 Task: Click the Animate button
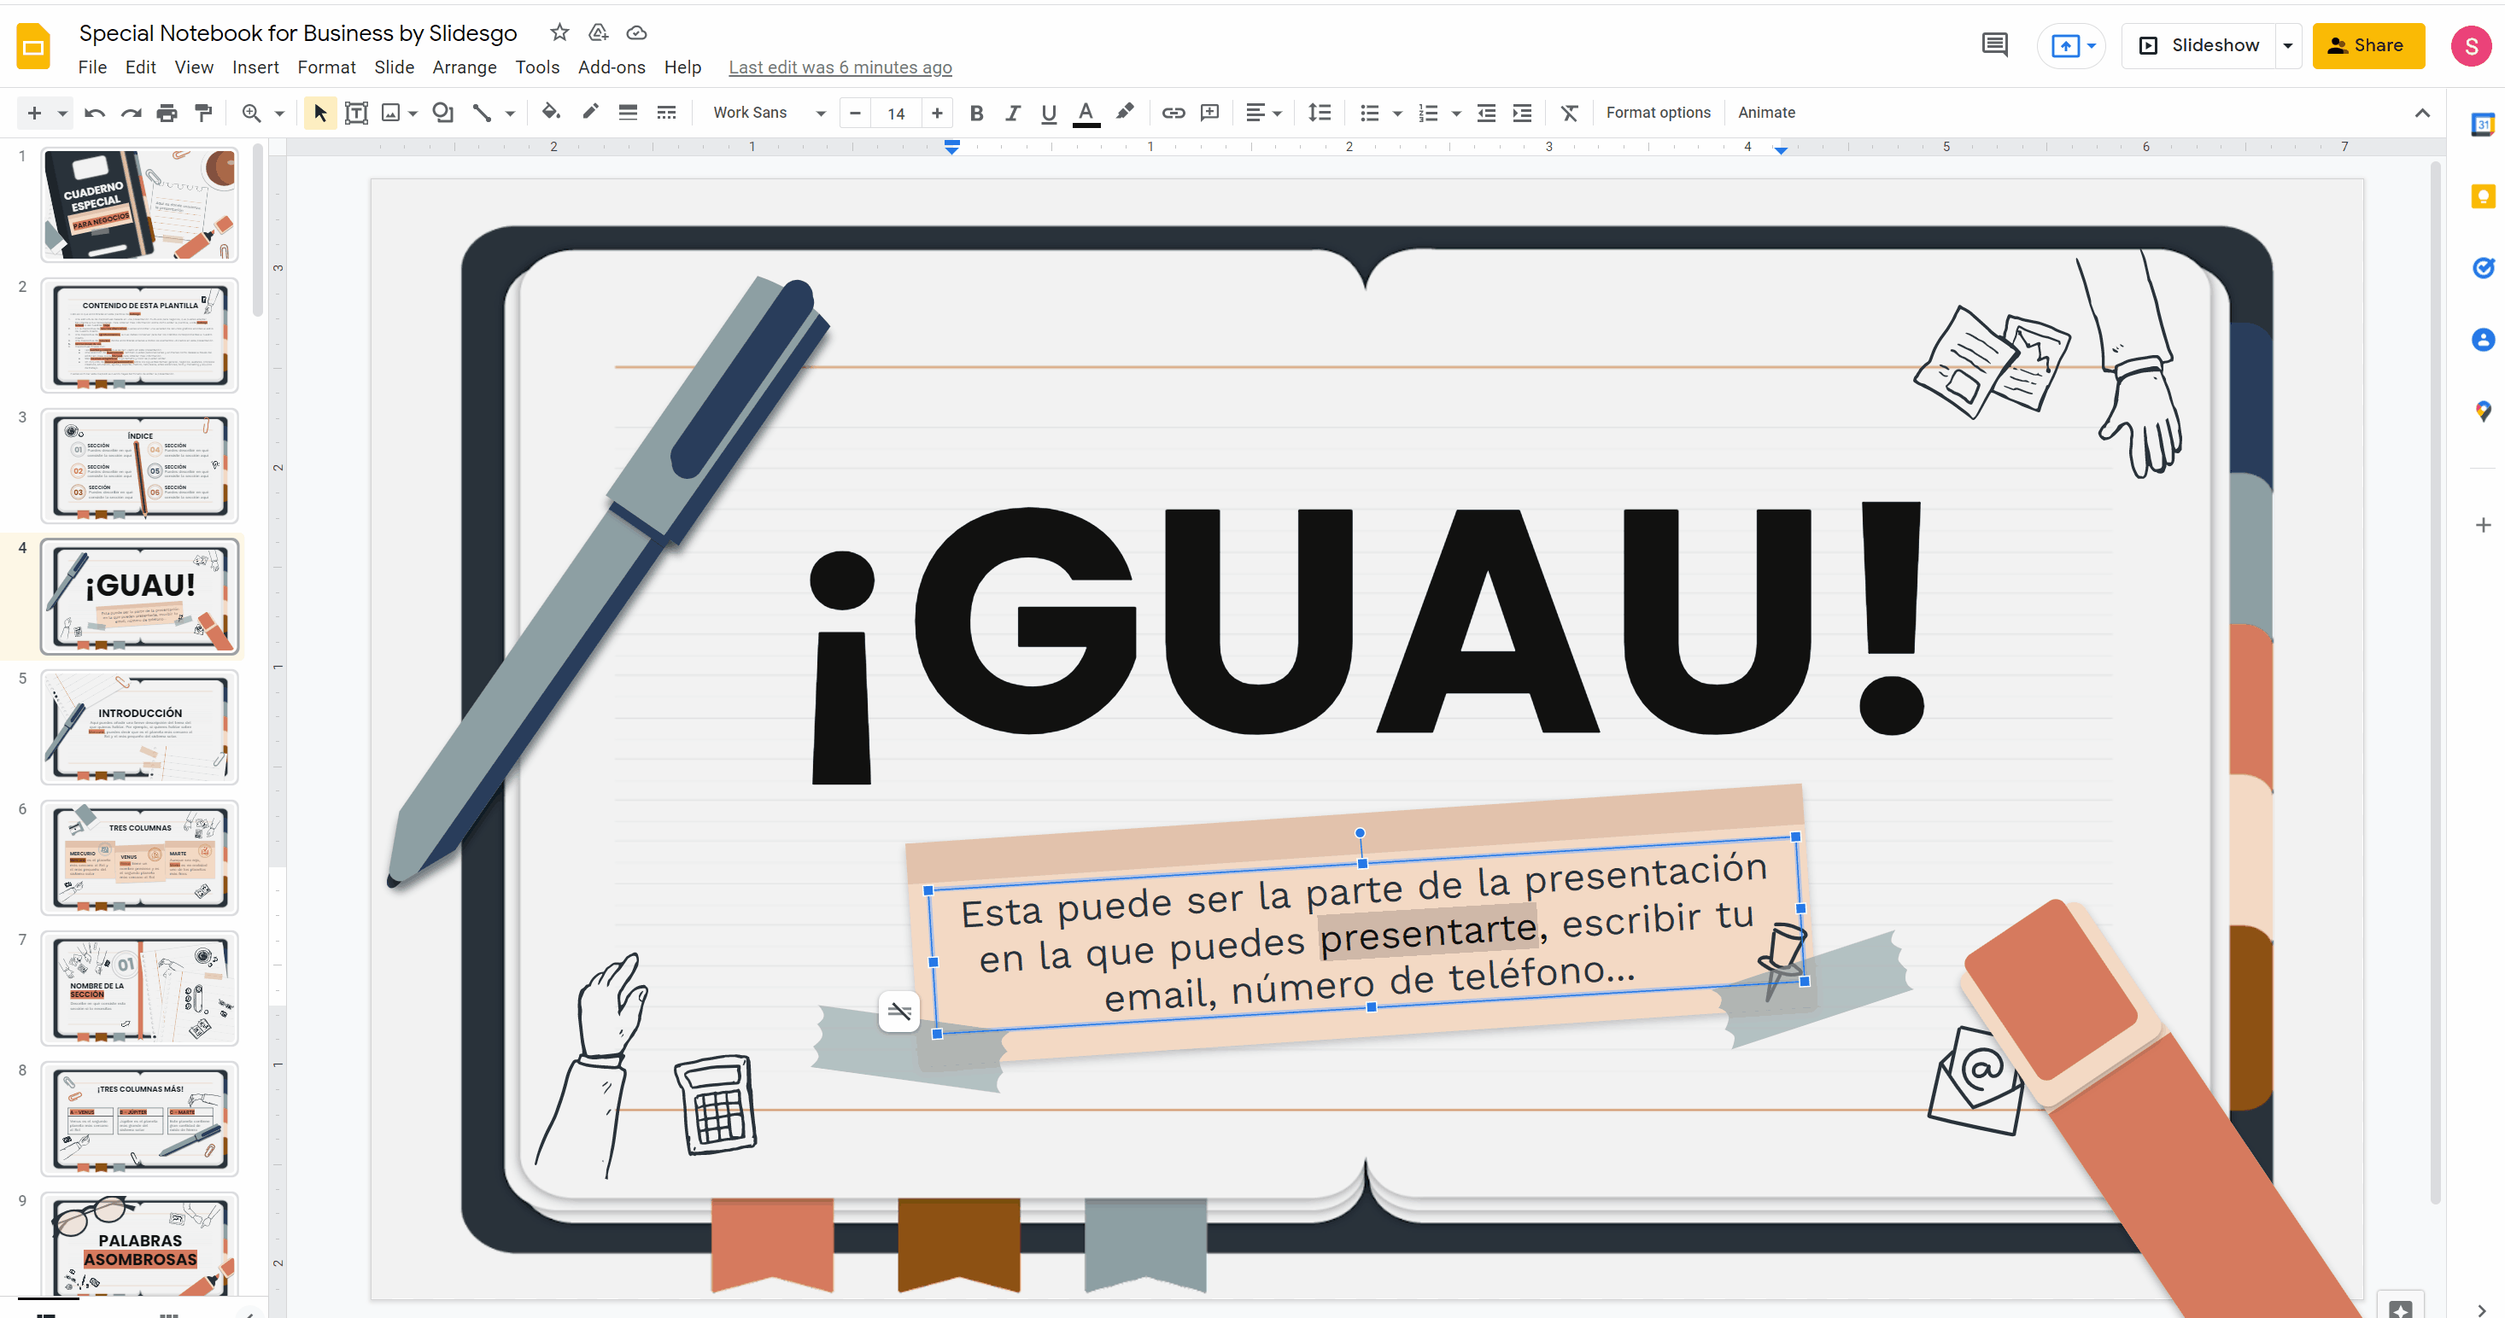1766,111
